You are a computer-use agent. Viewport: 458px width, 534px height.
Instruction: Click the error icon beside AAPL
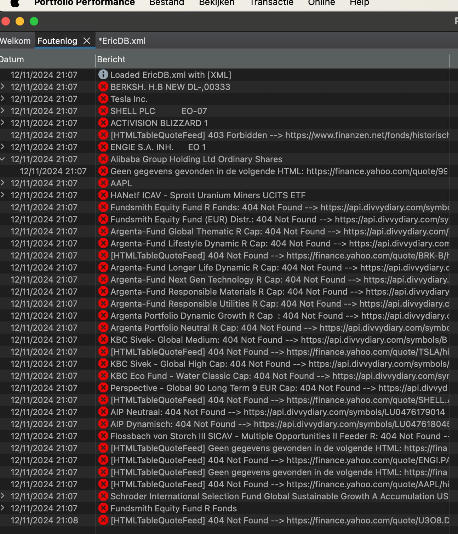pos(103,183)
